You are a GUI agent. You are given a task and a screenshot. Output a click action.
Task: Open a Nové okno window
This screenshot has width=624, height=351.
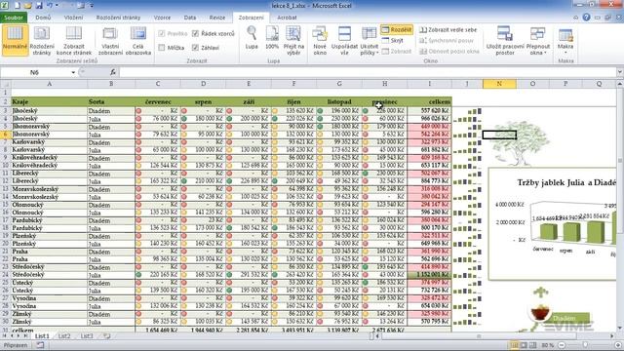pos(320,40)
